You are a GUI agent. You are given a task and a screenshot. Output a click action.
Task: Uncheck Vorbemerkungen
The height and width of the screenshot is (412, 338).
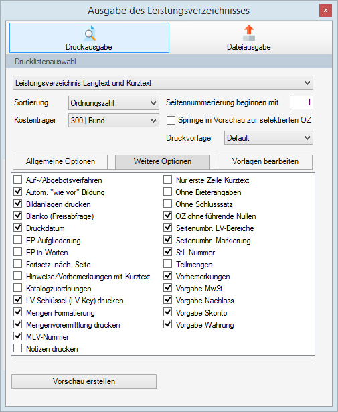coord(168,277)
